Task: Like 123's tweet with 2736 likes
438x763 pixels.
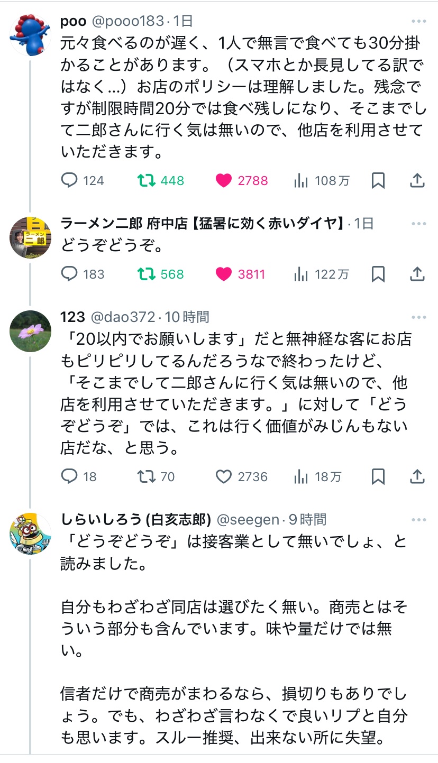Action: pyautogui.click(x=224, y=477)
